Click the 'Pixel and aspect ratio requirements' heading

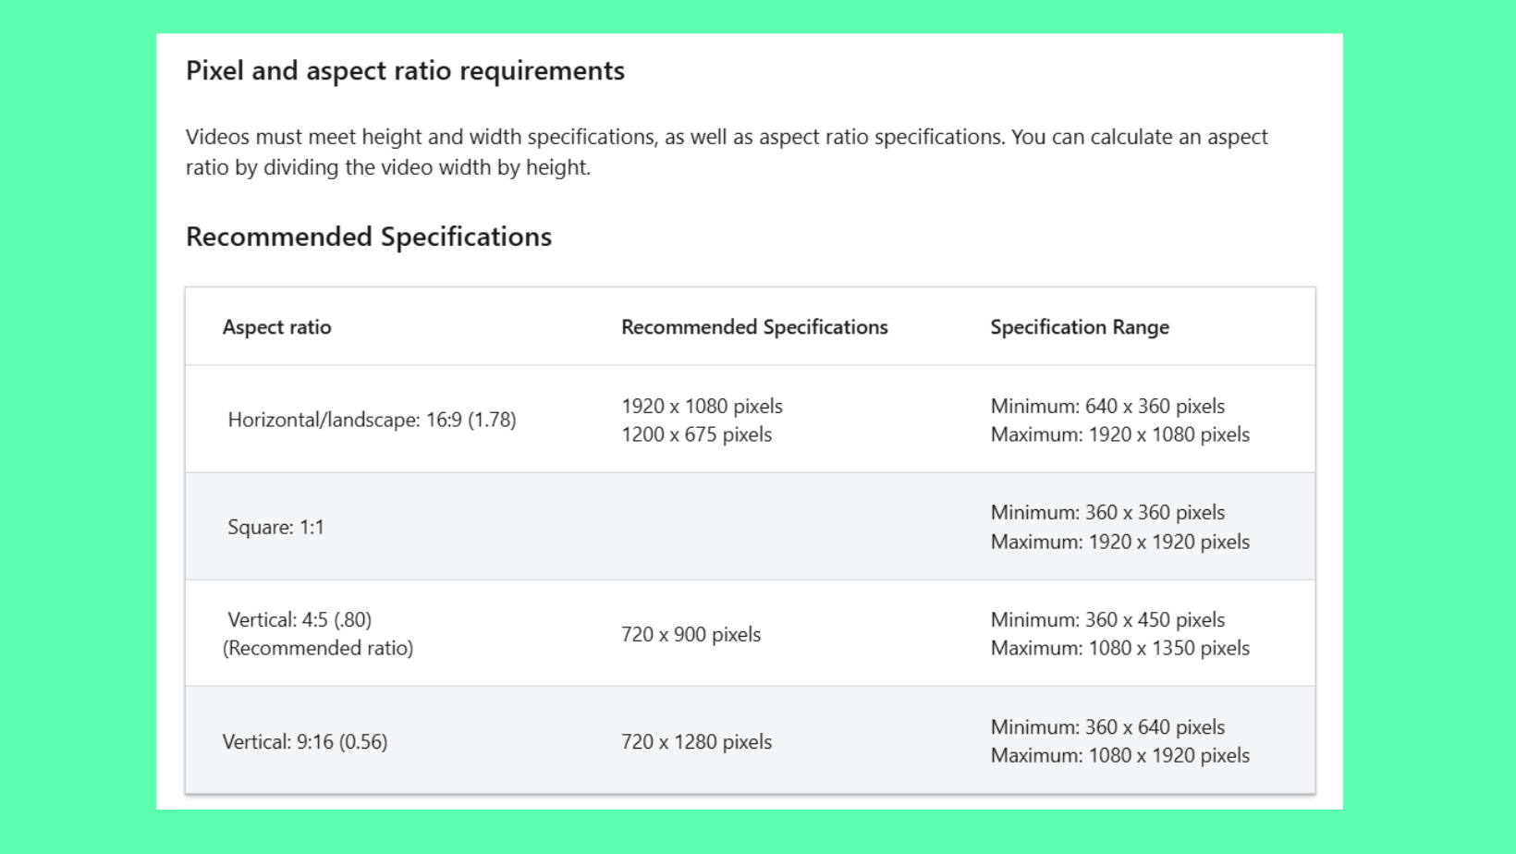click(x=405, y=71)
